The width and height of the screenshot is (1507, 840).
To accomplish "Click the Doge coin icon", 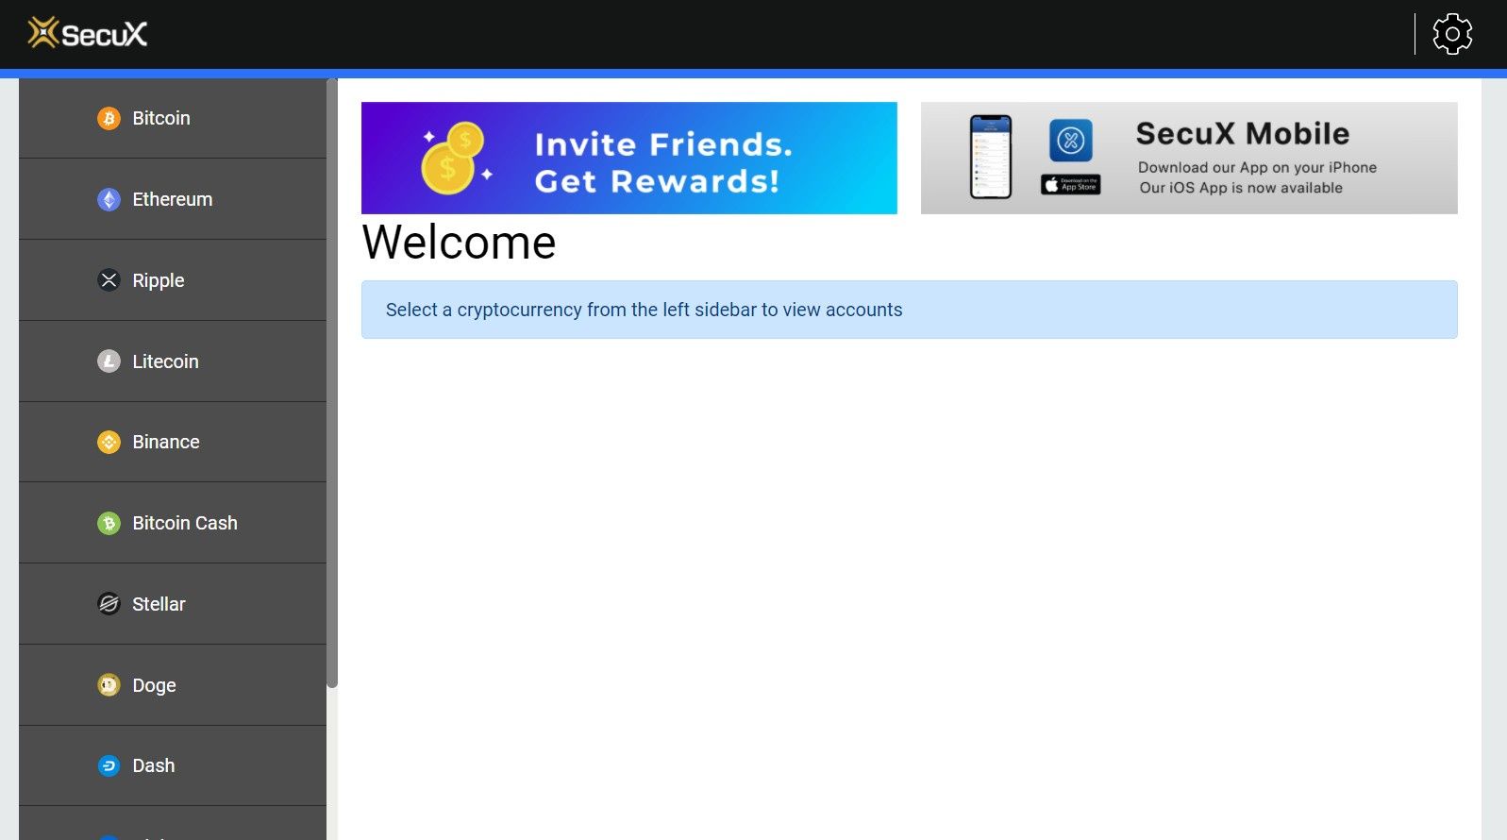I will (109, 685).
